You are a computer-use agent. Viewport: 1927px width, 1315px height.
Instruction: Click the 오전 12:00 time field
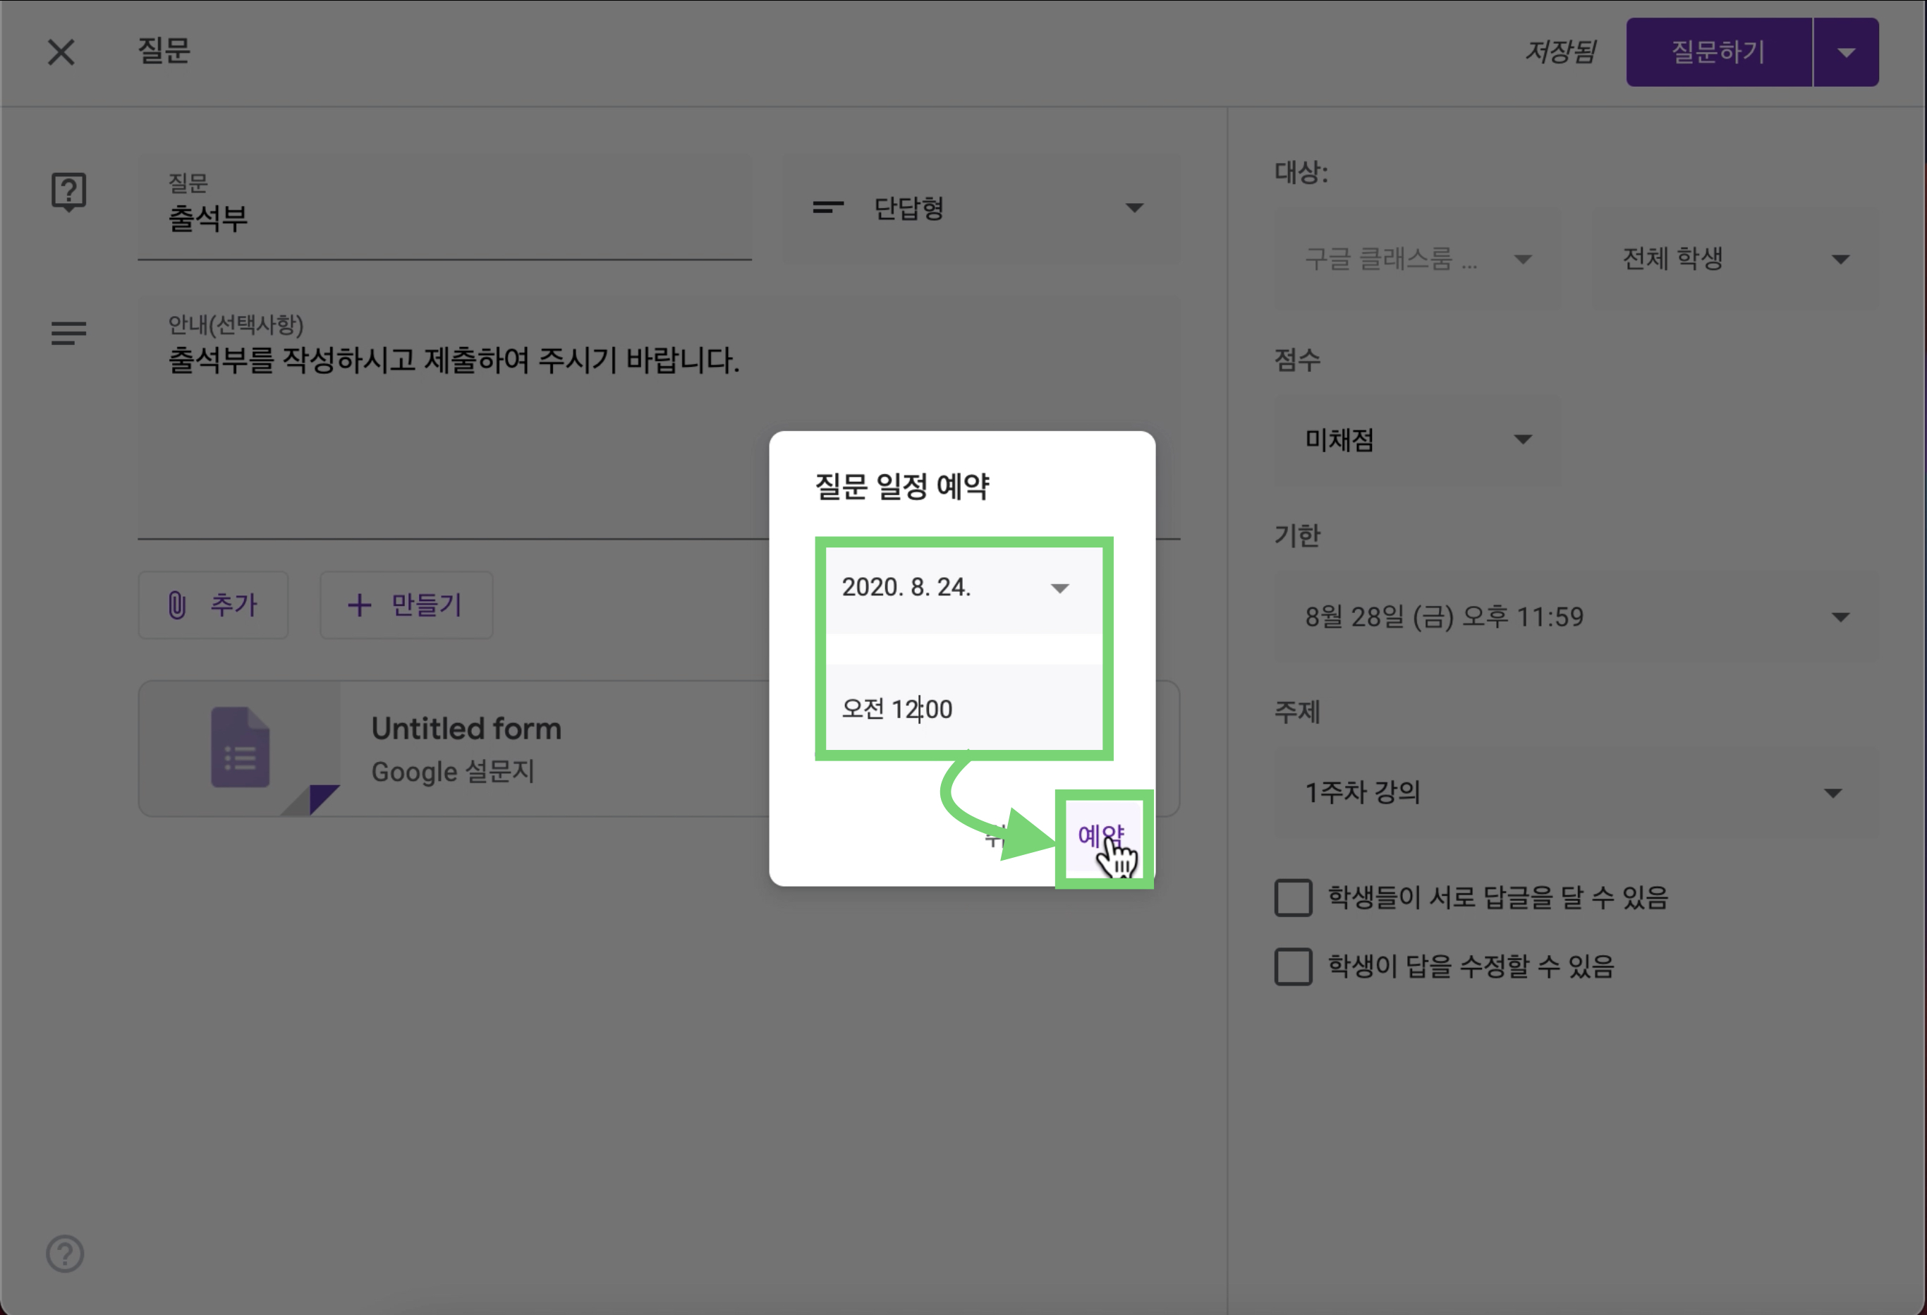(963, 709)
